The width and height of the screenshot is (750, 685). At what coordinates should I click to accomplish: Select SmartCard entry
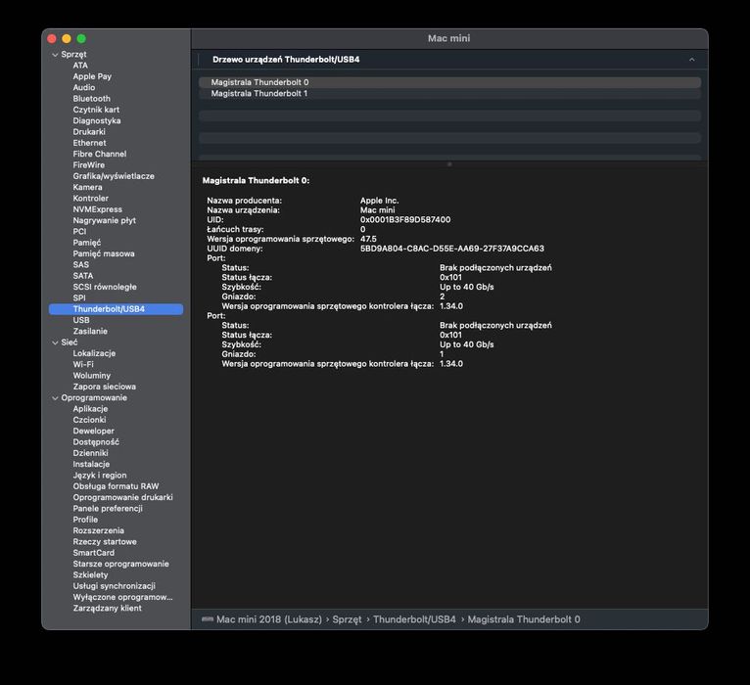coord(94,553)
